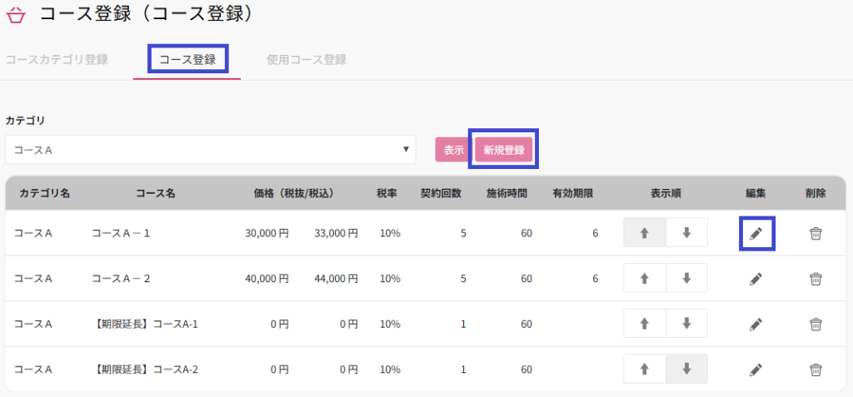Select the コース登録 tab
The height and width of the screenshot is (397, 853).
[187, 60]
